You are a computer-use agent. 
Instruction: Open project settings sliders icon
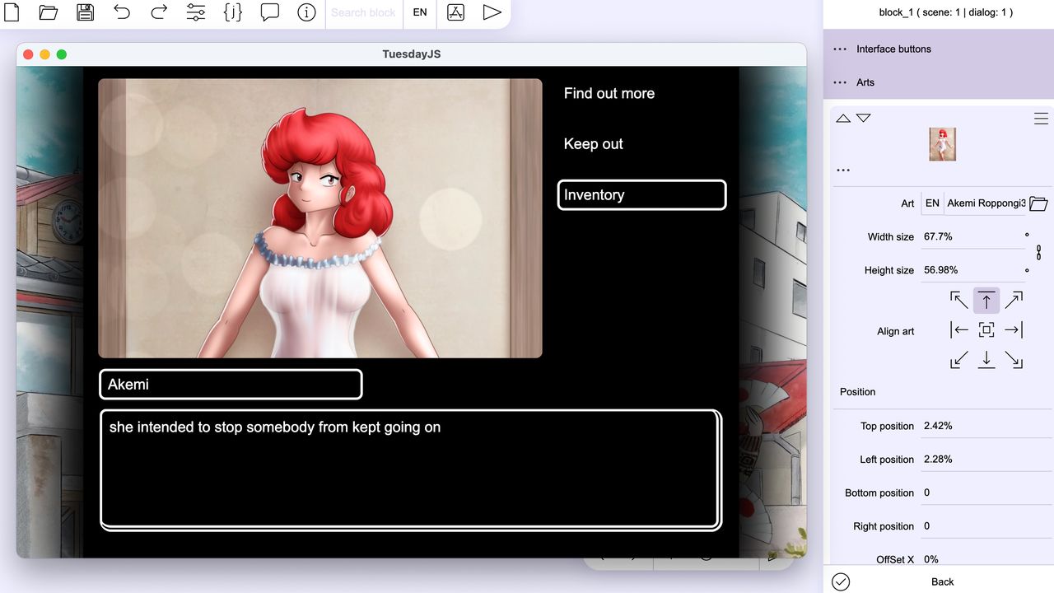click(196, 12)
